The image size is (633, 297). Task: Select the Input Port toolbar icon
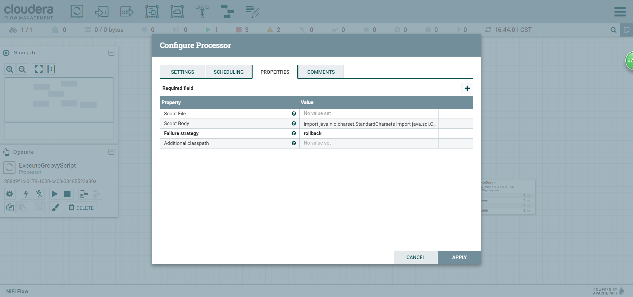pyautogui.click(x=102, y=12)
